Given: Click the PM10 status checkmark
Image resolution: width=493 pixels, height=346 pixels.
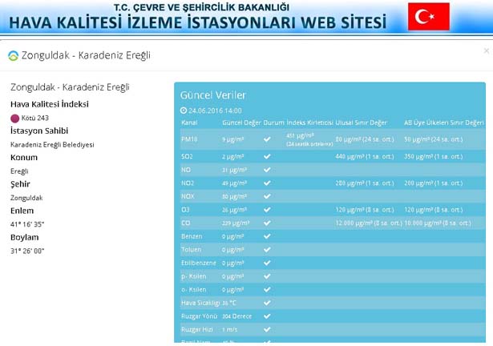Looking at the screenshot, I should 268,139.
